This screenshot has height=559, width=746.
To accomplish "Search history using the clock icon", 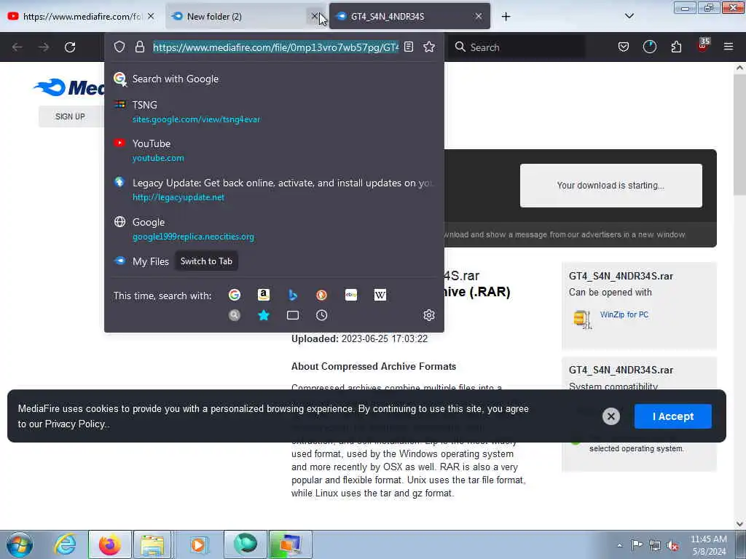I will [x=321, y=315].
